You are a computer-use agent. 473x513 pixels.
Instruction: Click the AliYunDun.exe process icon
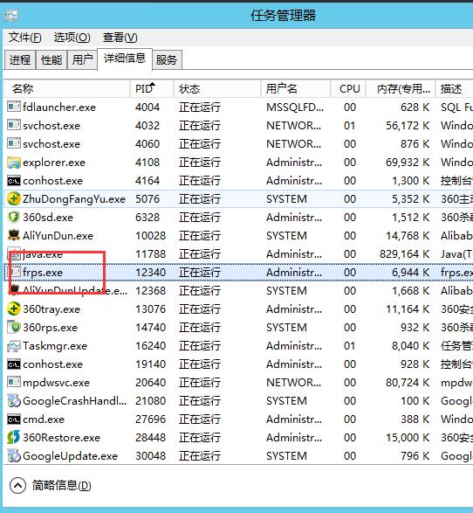pos(14,236)
